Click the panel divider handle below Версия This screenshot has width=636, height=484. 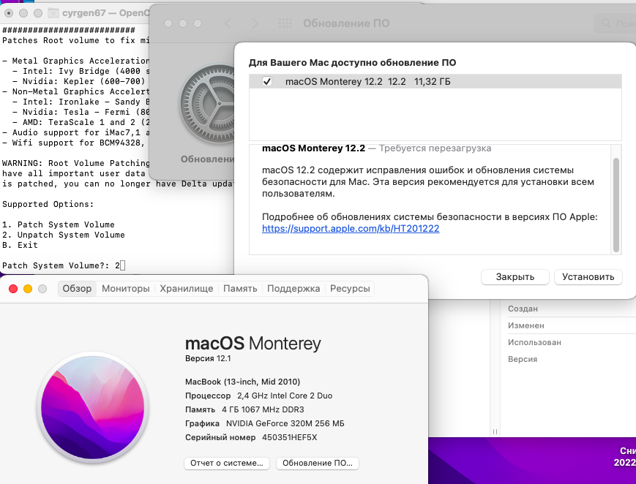[495, 431]
